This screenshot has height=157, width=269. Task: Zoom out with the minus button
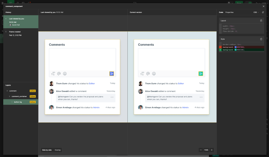click(201, 150)
